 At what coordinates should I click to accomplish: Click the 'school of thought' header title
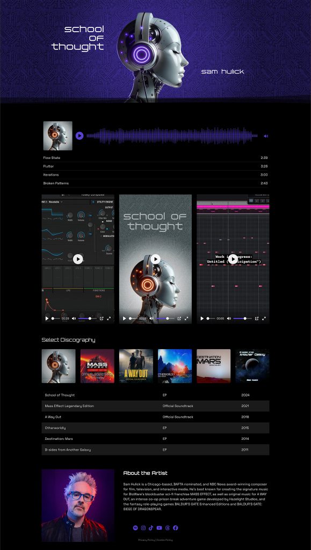78,38
